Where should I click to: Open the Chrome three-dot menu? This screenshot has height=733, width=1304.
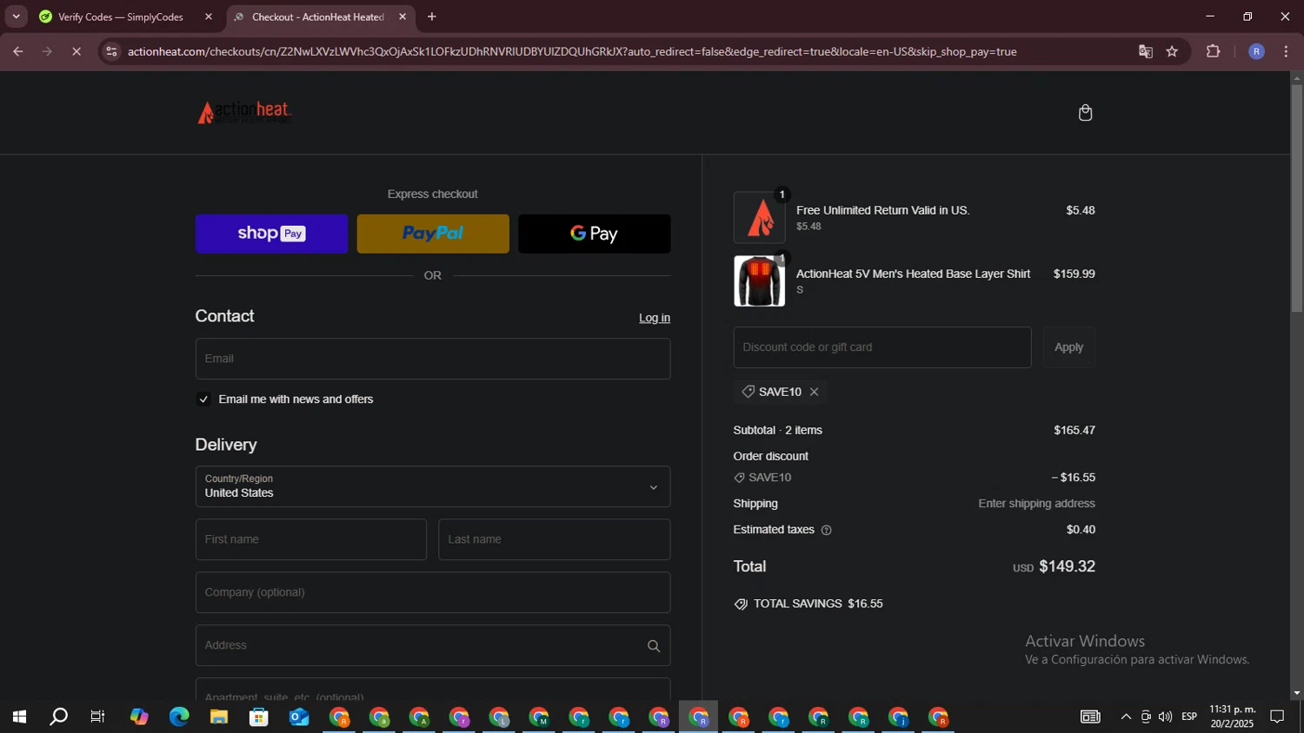(1286, 51)
